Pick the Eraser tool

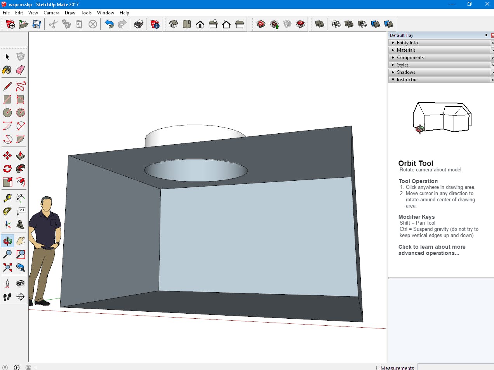[x=21, y=70]
